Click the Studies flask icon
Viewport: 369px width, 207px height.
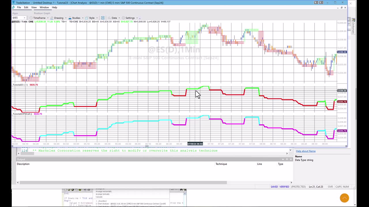point(70,18)
